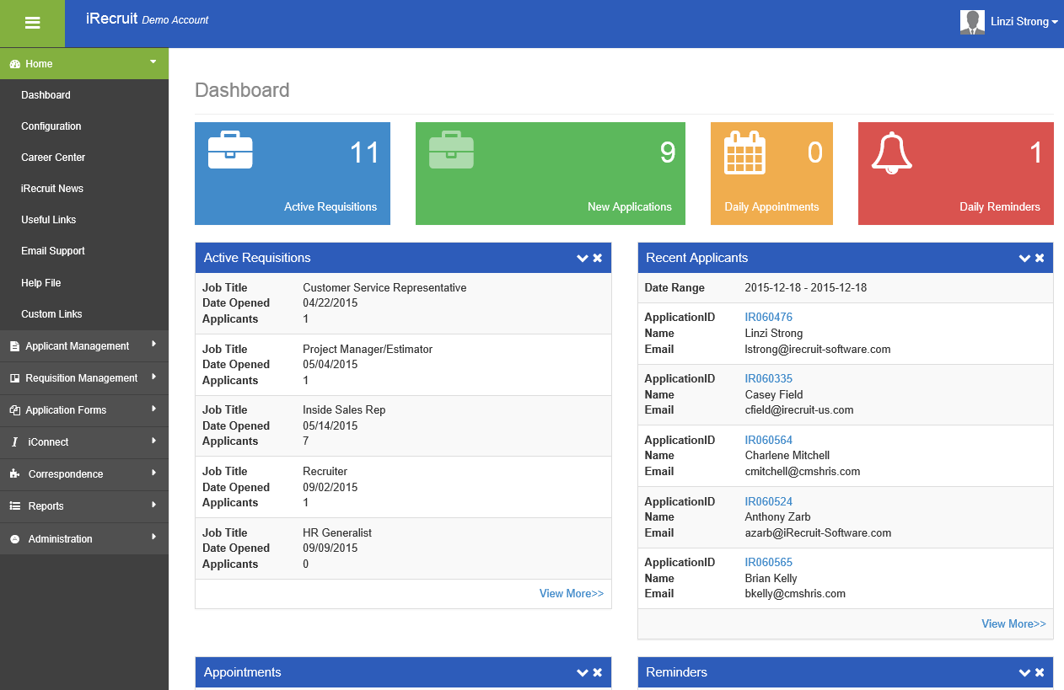This screenshot has width=1064, height=690.
Task: Collapse the Active Requisitions panel
Action: pyautogui.click(x=582, y=258)
